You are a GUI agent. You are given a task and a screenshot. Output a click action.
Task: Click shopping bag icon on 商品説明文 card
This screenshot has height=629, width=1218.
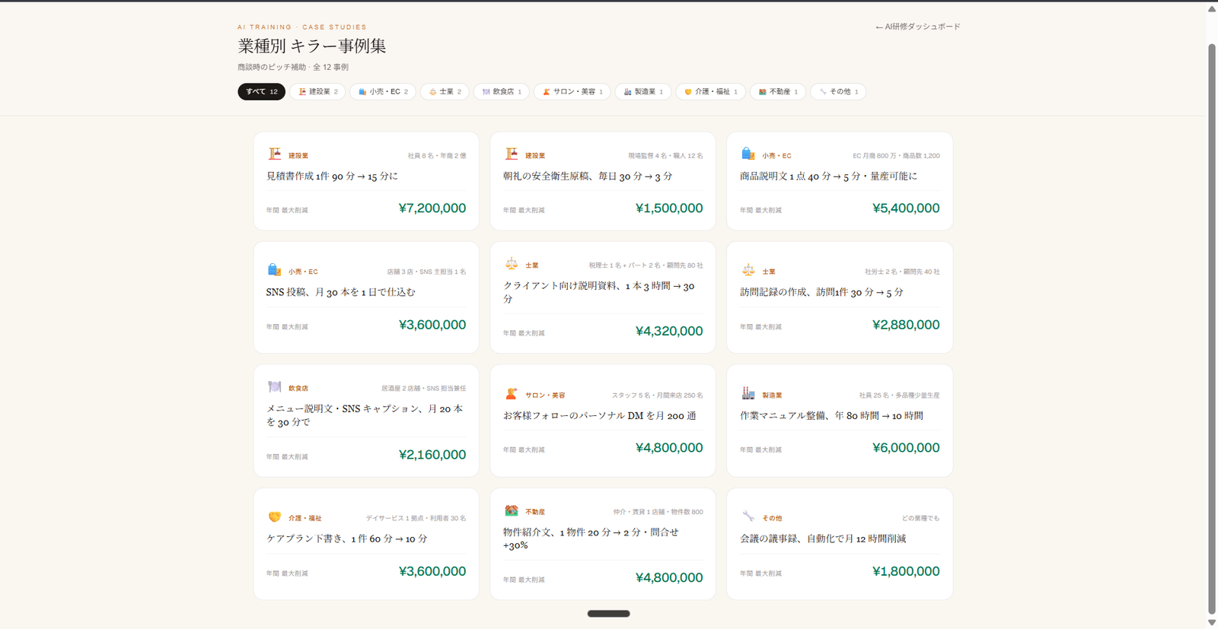click(x=748, y=154)
